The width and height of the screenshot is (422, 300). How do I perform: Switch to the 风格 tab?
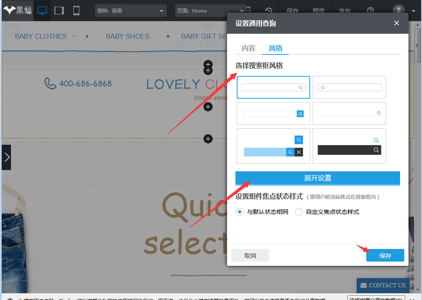point(276,48)
